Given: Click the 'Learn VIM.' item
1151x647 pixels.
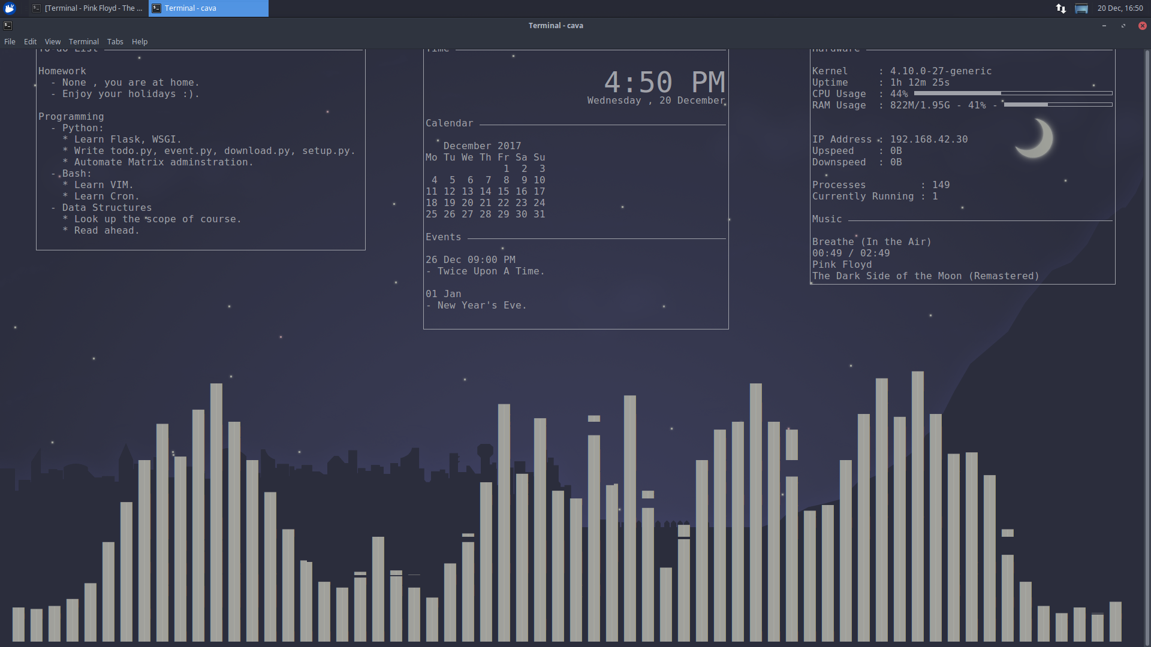Looking at the screenshot, I should click(104, 185).
